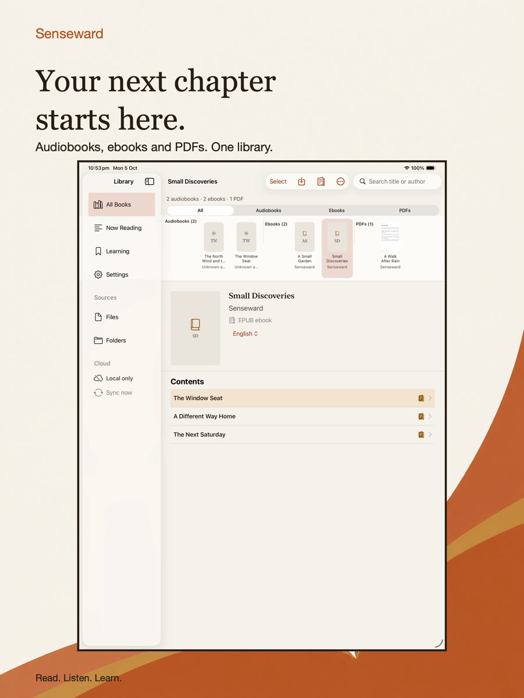The height and width of the screenshot is (698, 524).
Task: Open The Next Saturday chapter
Action: [303, 435]
